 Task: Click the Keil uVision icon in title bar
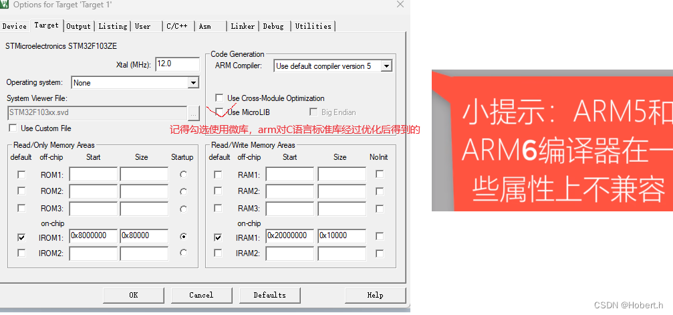click(x=4, y=5)
